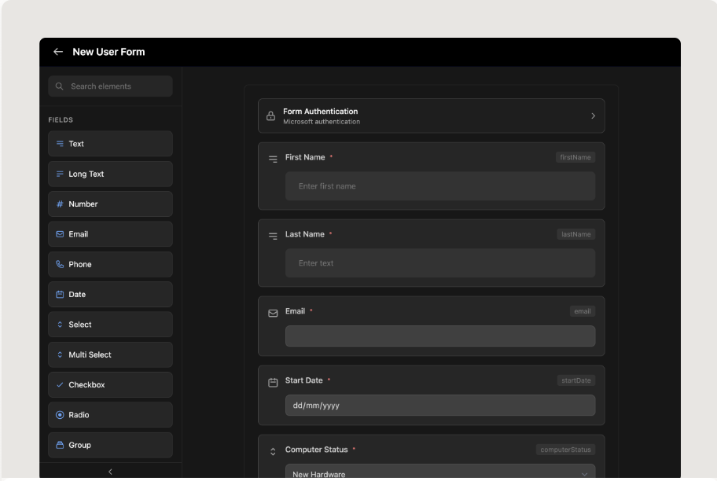The image size is (717, 481).
Task: Add a Long Text field element
Action: click(110, 174)
